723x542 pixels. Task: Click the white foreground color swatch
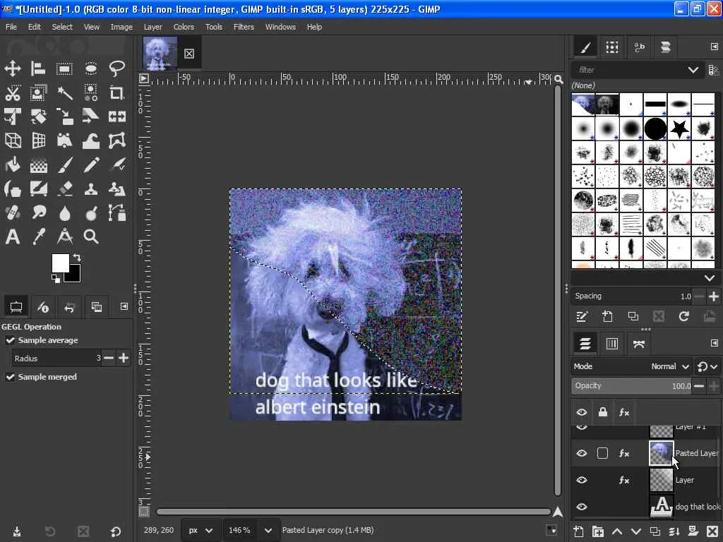[60, 263]
